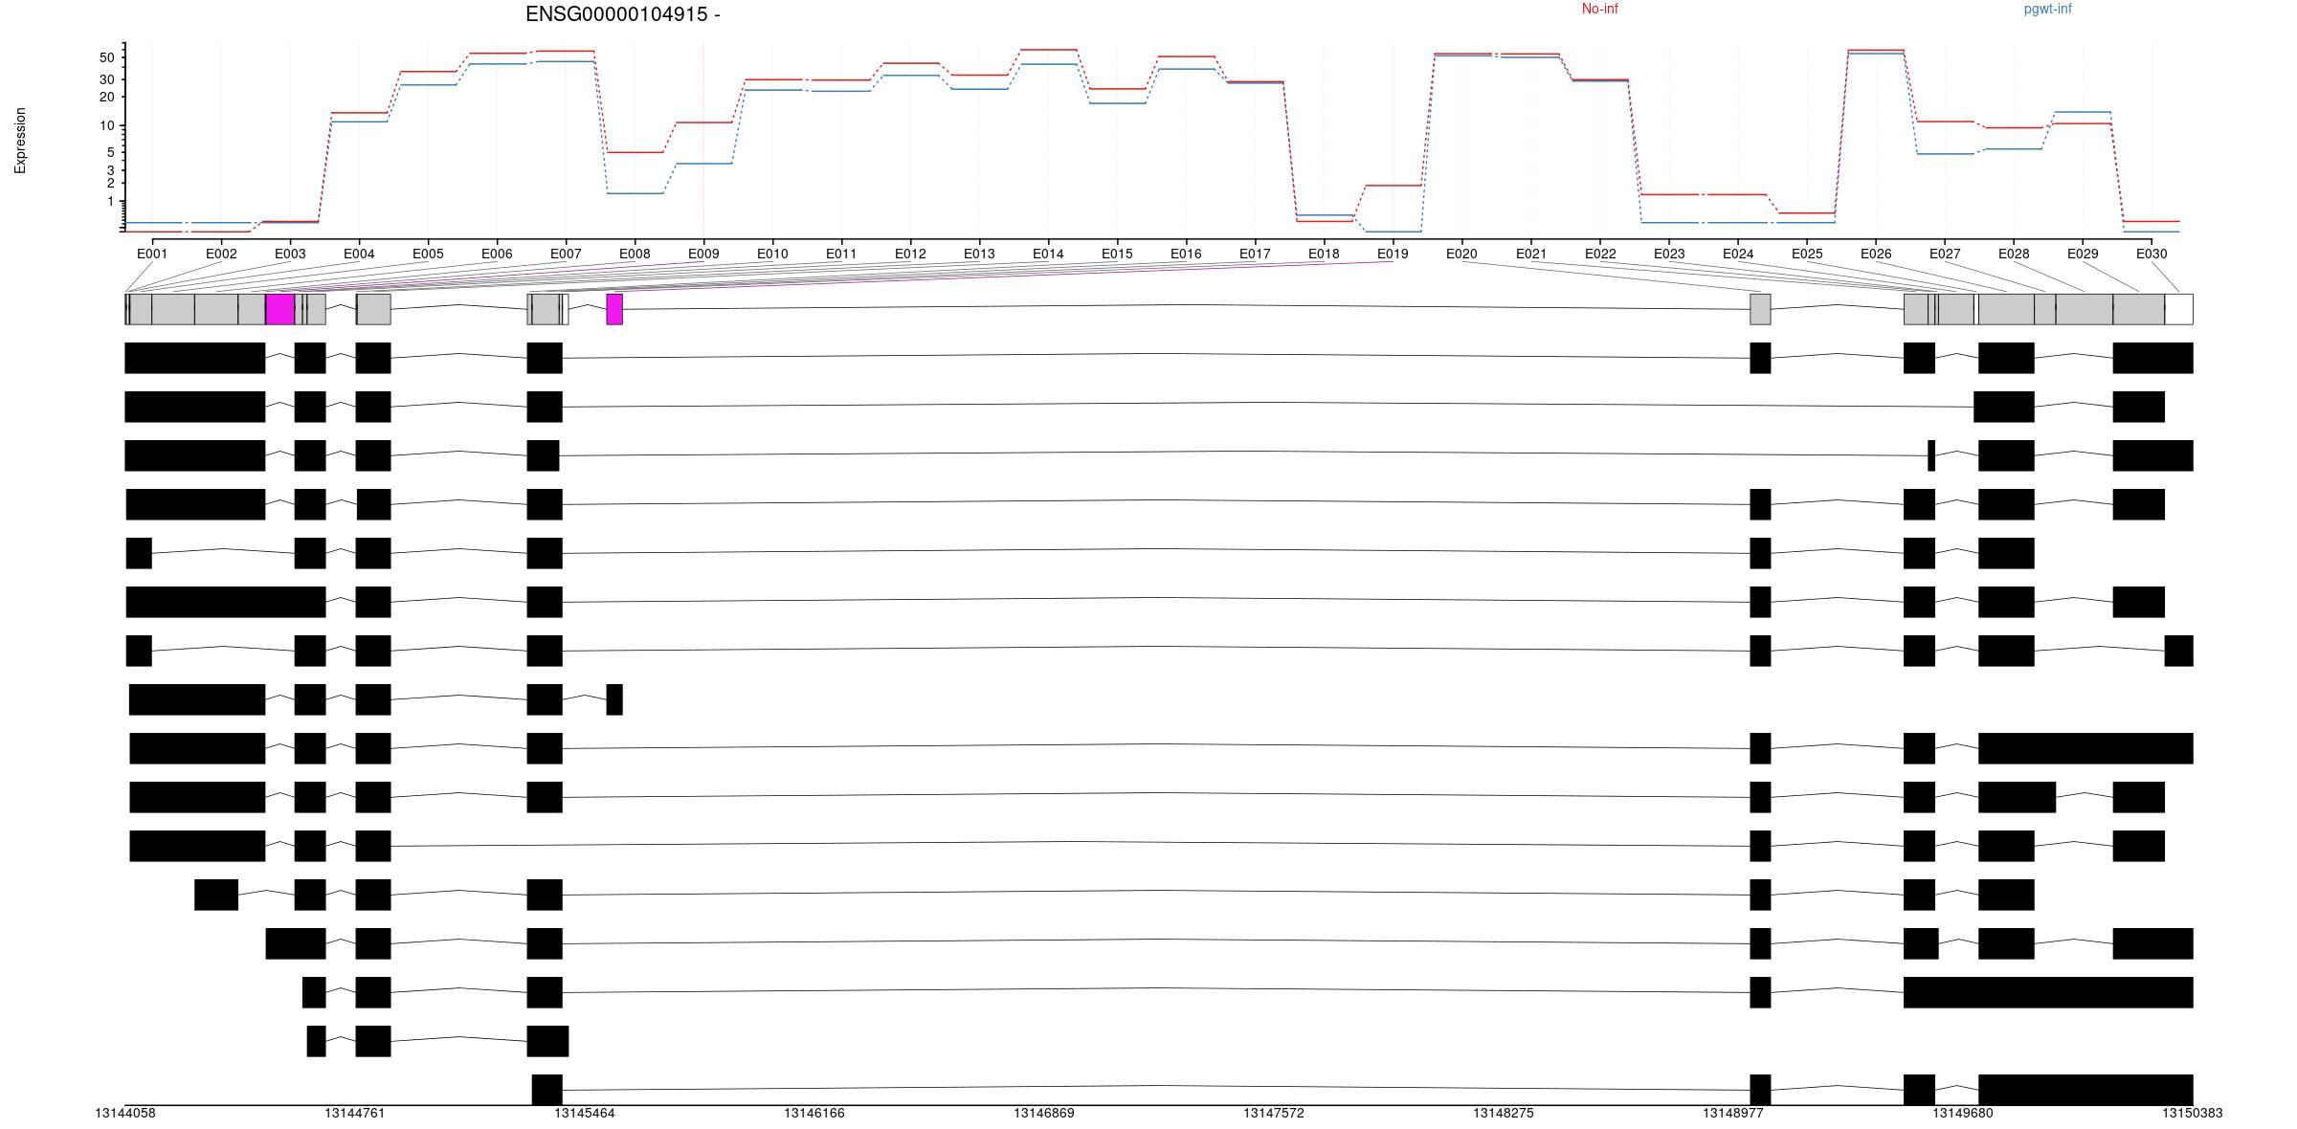Click exon label E002

(221, 254)
